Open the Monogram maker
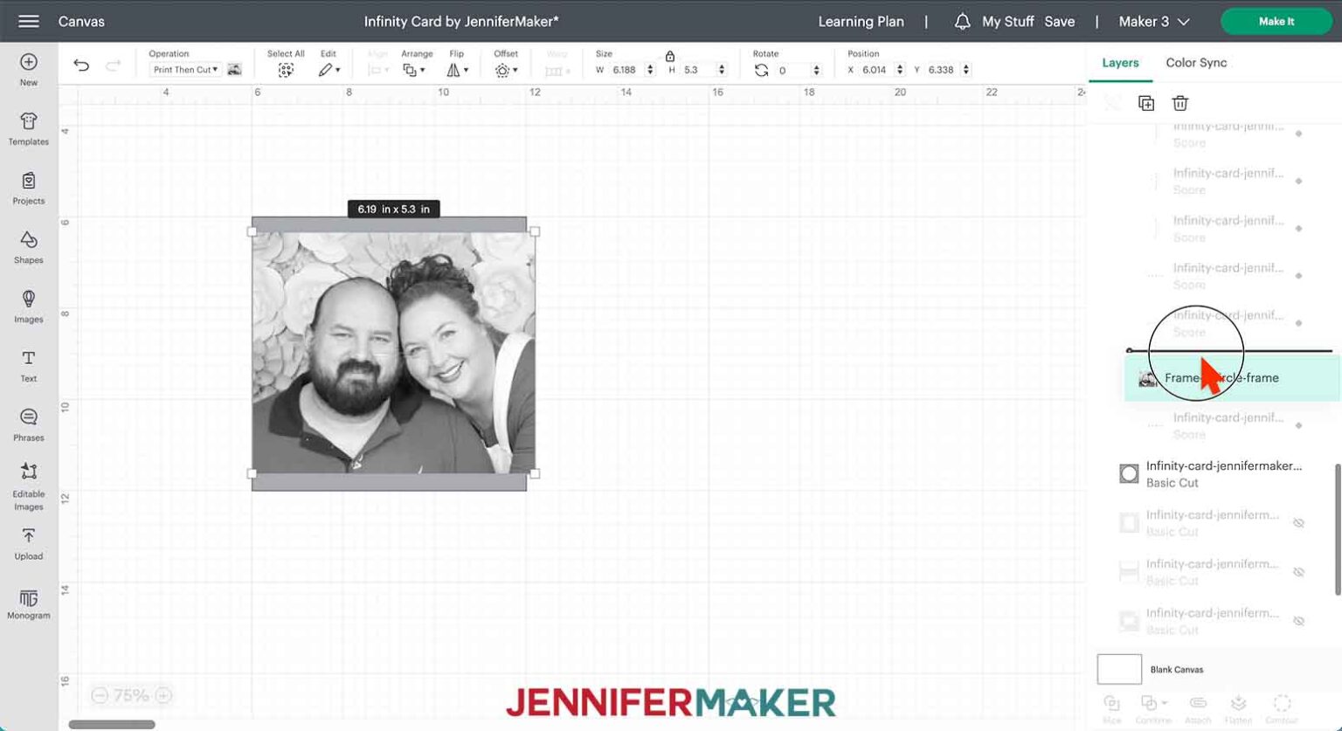 point(29,603)
